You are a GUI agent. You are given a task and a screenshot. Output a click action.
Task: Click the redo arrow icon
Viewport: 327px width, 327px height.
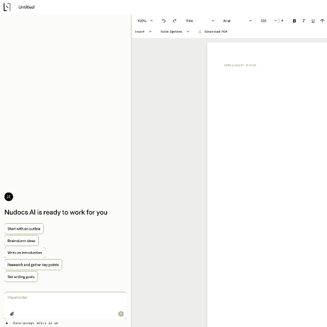[x=175, y=21]
